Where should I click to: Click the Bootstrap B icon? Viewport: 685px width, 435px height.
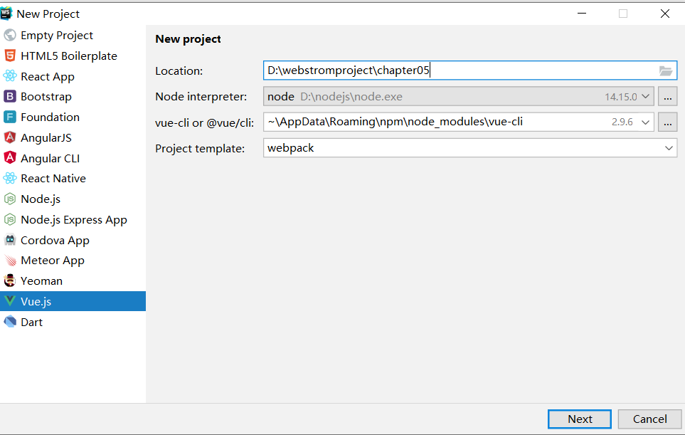point(10,97)
